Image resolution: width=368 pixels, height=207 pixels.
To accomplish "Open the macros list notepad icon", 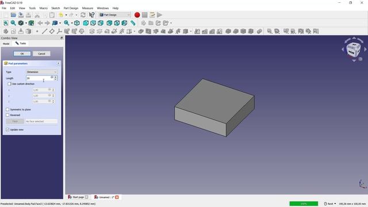I will tap(152, 15).
